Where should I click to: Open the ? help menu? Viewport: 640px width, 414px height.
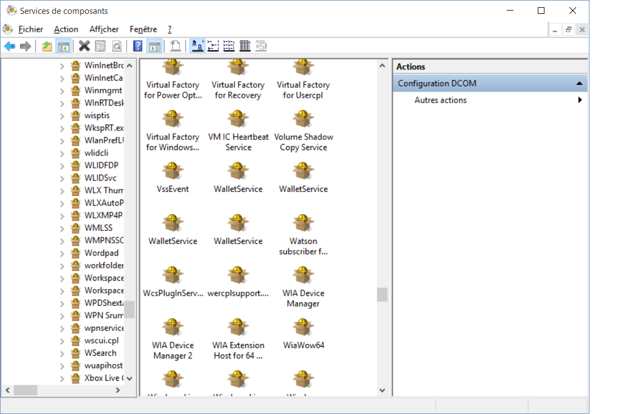click(x=169, y=29)
